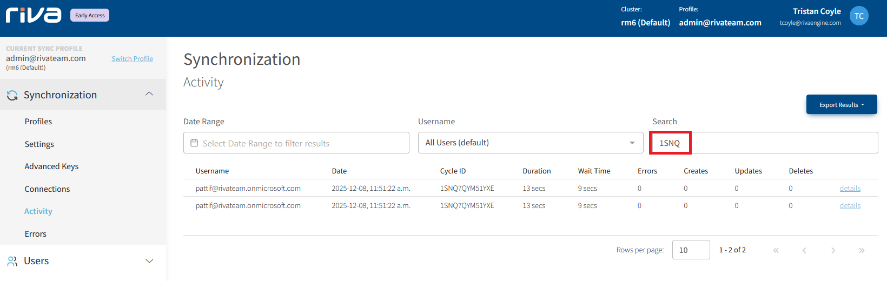The image size is (887, 281).
Task: Click the profile admin@rivateam.com in header
Action: tap(720, 23)
